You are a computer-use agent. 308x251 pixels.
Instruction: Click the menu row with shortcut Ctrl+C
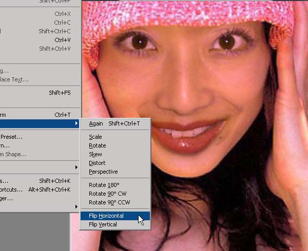point(40,23)
